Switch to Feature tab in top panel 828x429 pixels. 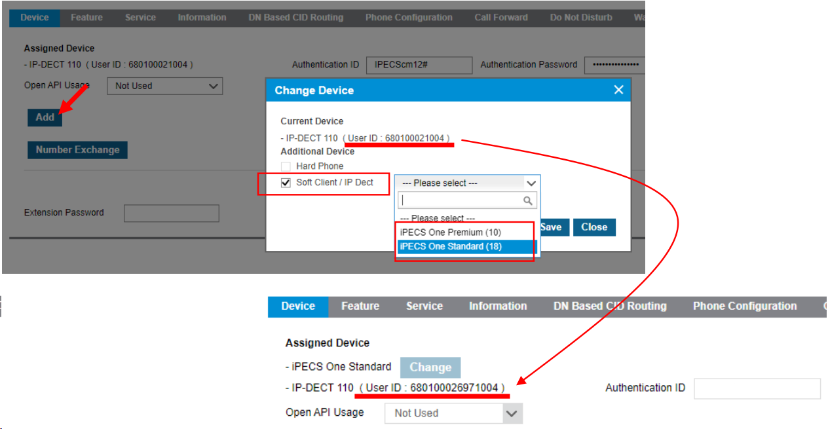(86, 18)
